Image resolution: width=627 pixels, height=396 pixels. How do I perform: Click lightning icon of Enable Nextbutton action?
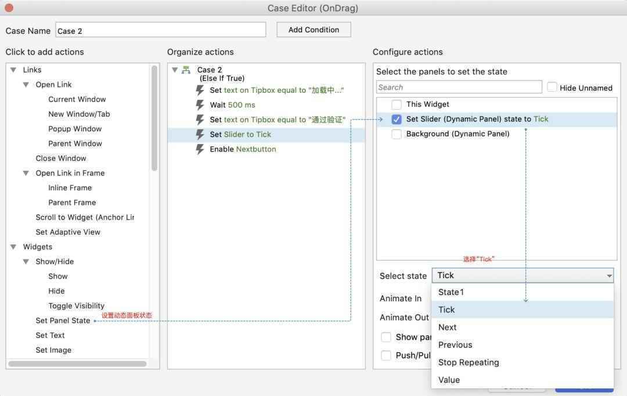pyautogui.click(x=200, y=149)
